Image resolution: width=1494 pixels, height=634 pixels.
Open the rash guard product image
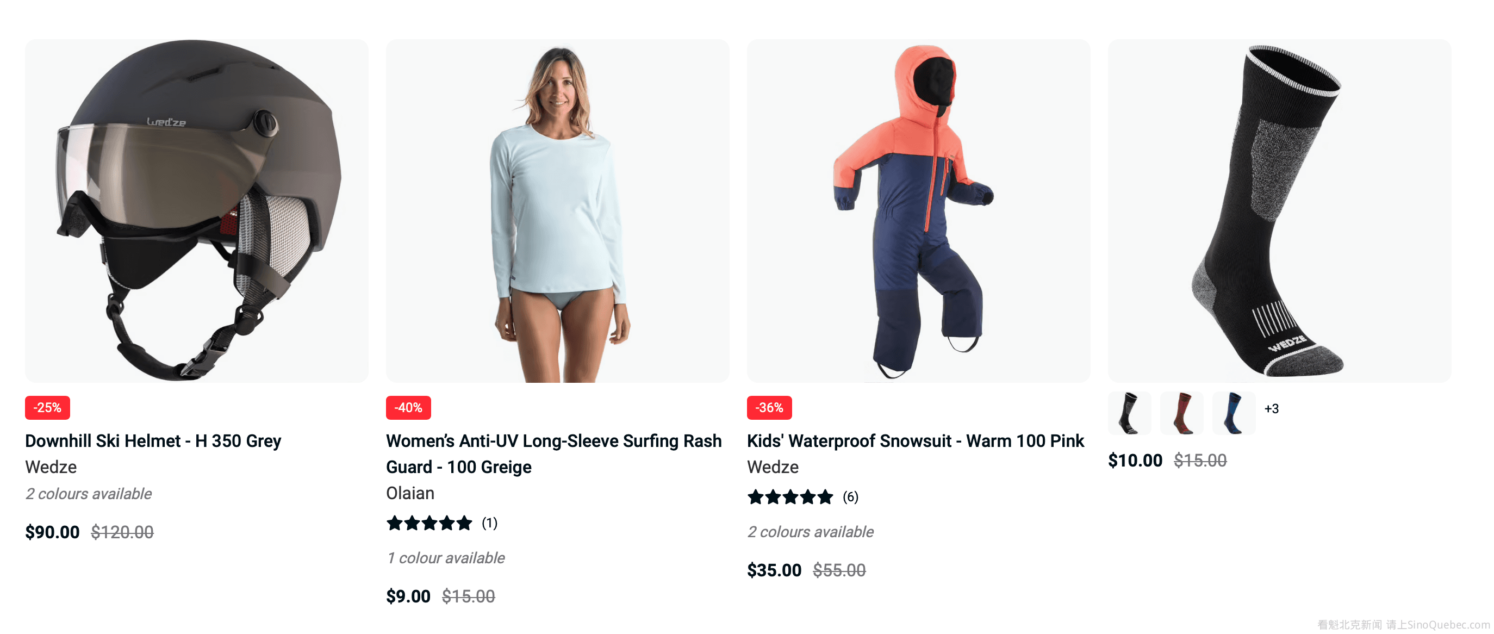[x=557, y=210]
